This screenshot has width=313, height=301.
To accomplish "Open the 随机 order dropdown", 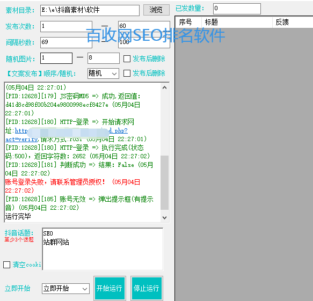I will click(103, 74).
